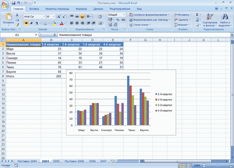Screen dimensions: 234x168
Task: Apply thousands separator 000 style
Action: click(x=123, y=20)
